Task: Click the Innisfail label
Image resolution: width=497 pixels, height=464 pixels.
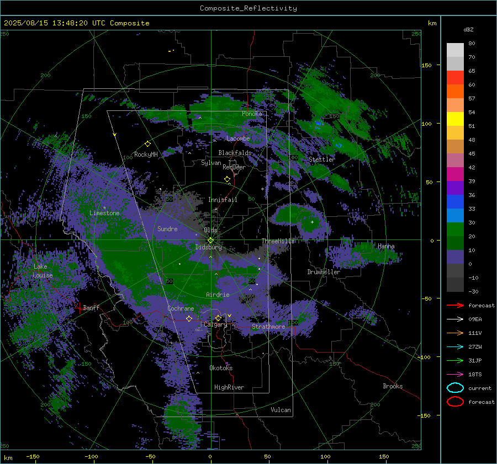Action: click(223, 200)
